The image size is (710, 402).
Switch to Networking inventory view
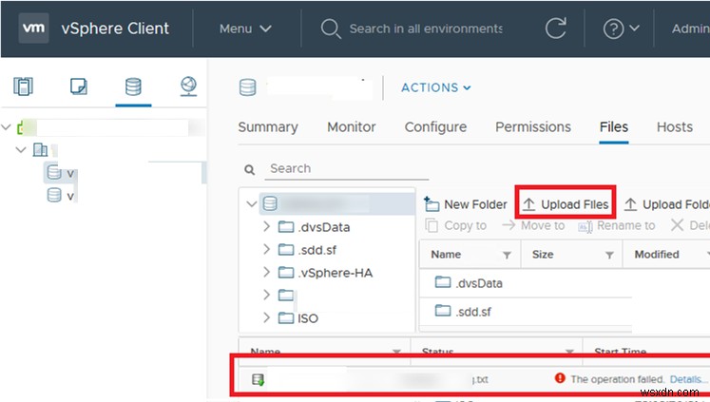tap(188, 86)
